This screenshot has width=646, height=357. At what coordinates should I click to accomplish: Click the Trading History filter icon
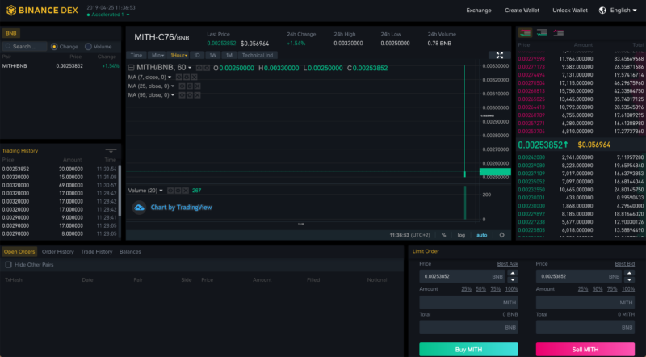111,150
